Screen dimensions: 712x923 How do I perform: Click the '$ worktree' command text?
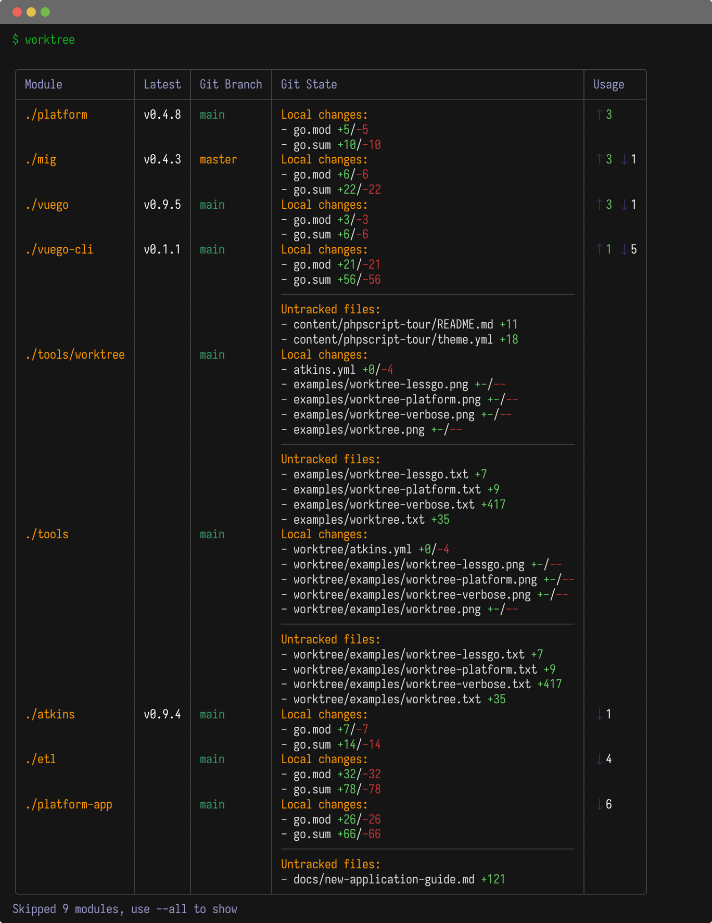click(x=44, y=40)
